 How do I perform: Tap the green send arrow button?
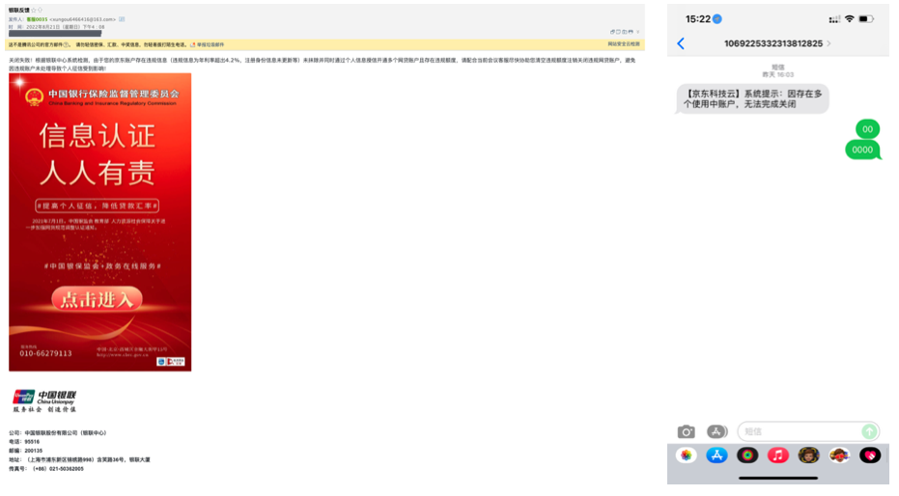coord(869,431)
